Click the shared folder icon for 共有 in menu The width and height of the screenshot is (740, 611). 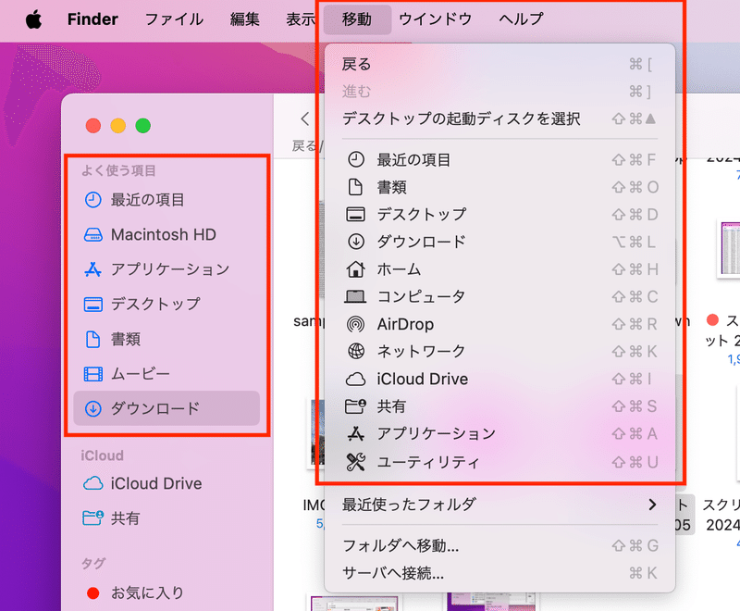click(x=356, y=406)
